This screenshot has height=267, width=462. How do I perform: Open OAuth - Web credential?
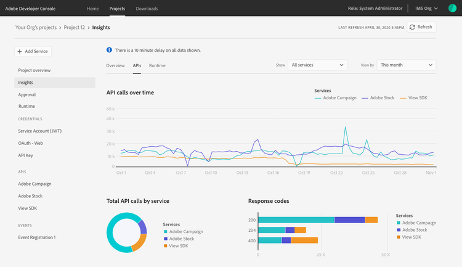[30, 143]
